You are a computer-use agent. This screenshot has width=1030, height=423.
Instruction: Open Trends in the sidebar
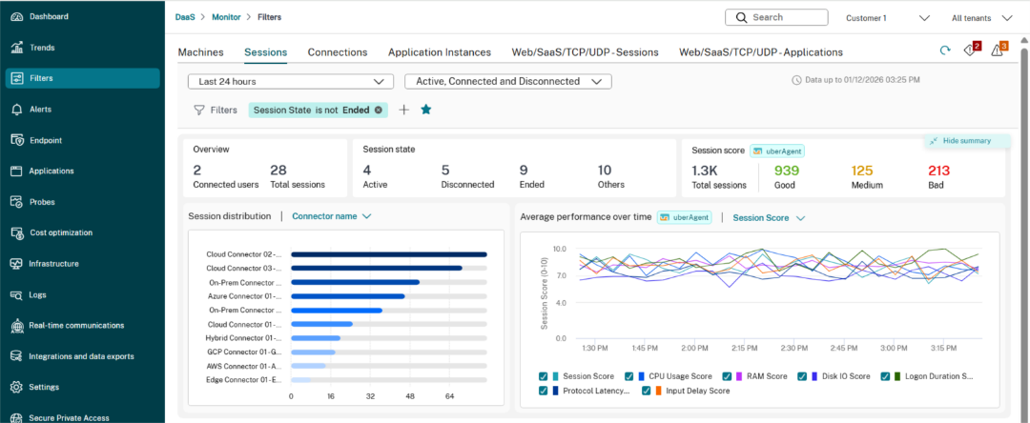click(x=42, y=48)
